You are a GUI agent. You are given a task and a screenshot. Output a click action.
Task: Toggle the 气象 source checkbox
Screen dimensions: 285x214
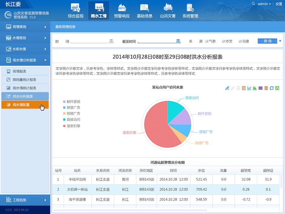[x=207, y=41]
